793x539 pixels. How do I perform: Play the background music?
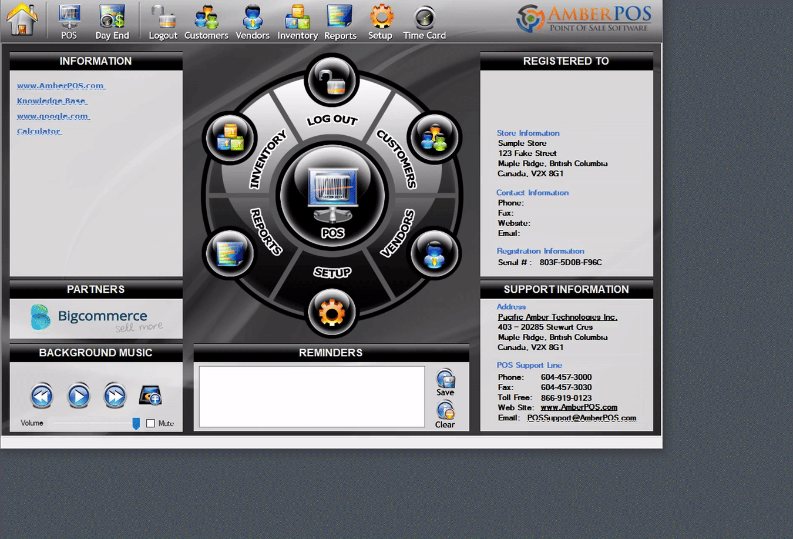pyautogui.click(x=79, y=396)
